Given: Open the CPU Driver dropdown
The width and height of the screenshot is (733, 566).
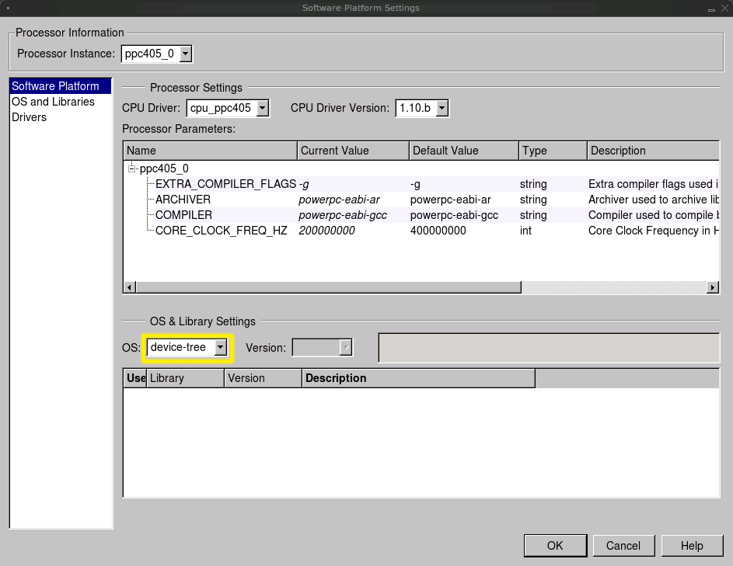Looking at the screenshot, I should (x=228, y=109).
